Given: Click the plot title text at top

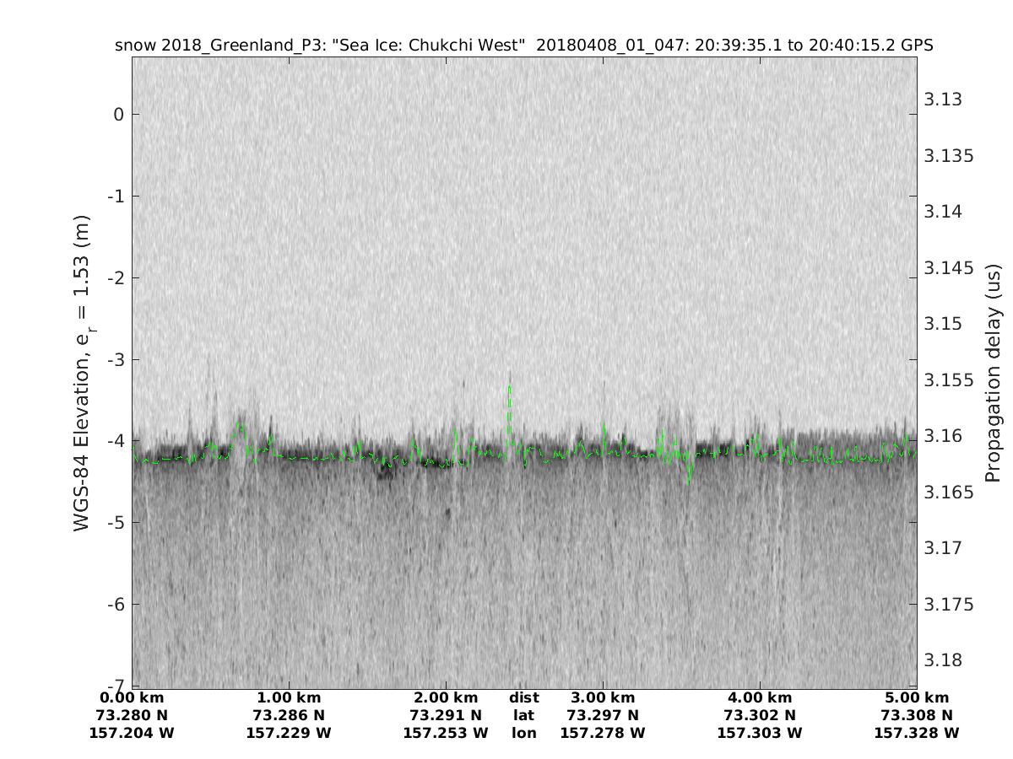Looking at the screenshot, I should 523,45.
